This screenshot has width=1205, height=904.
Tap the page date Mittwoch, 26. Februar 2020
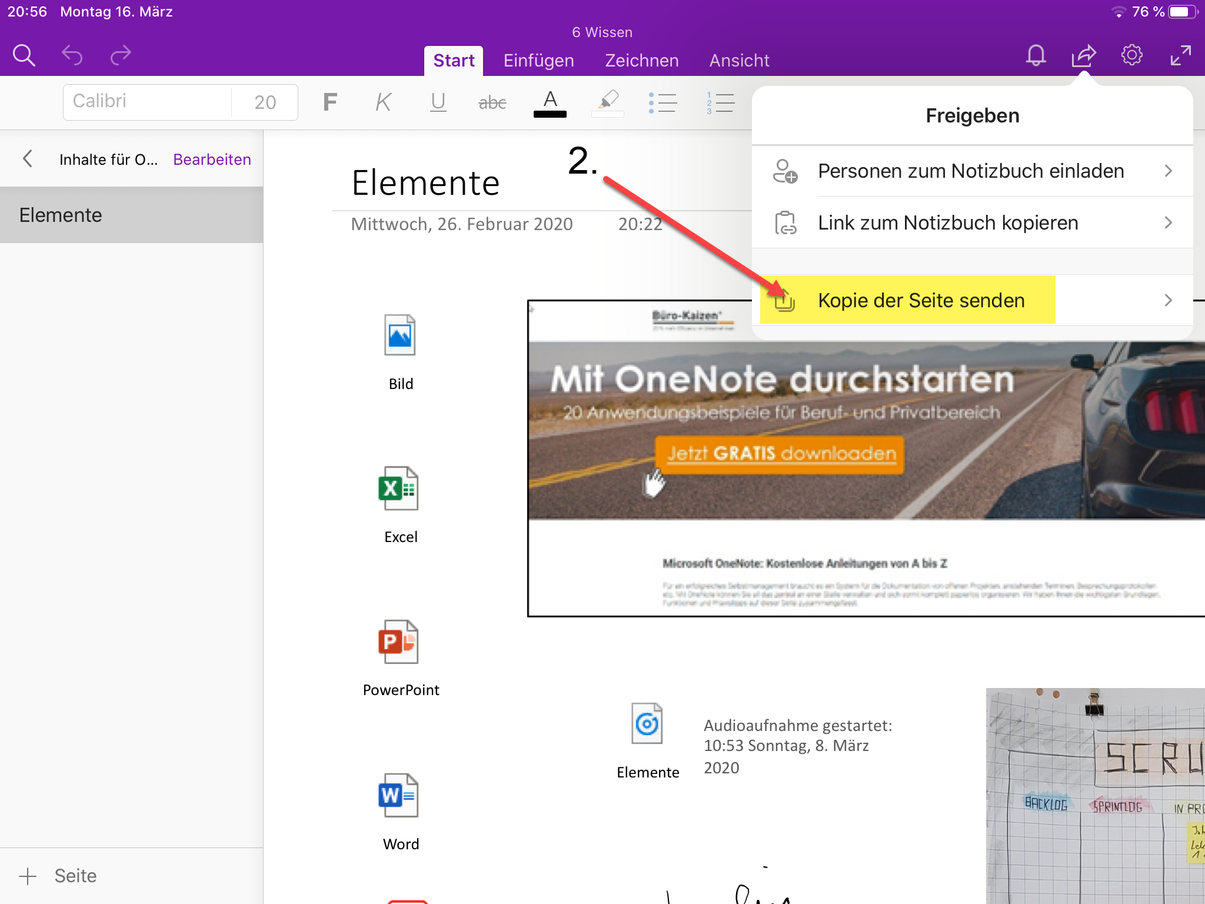click(x=462, y=224)
